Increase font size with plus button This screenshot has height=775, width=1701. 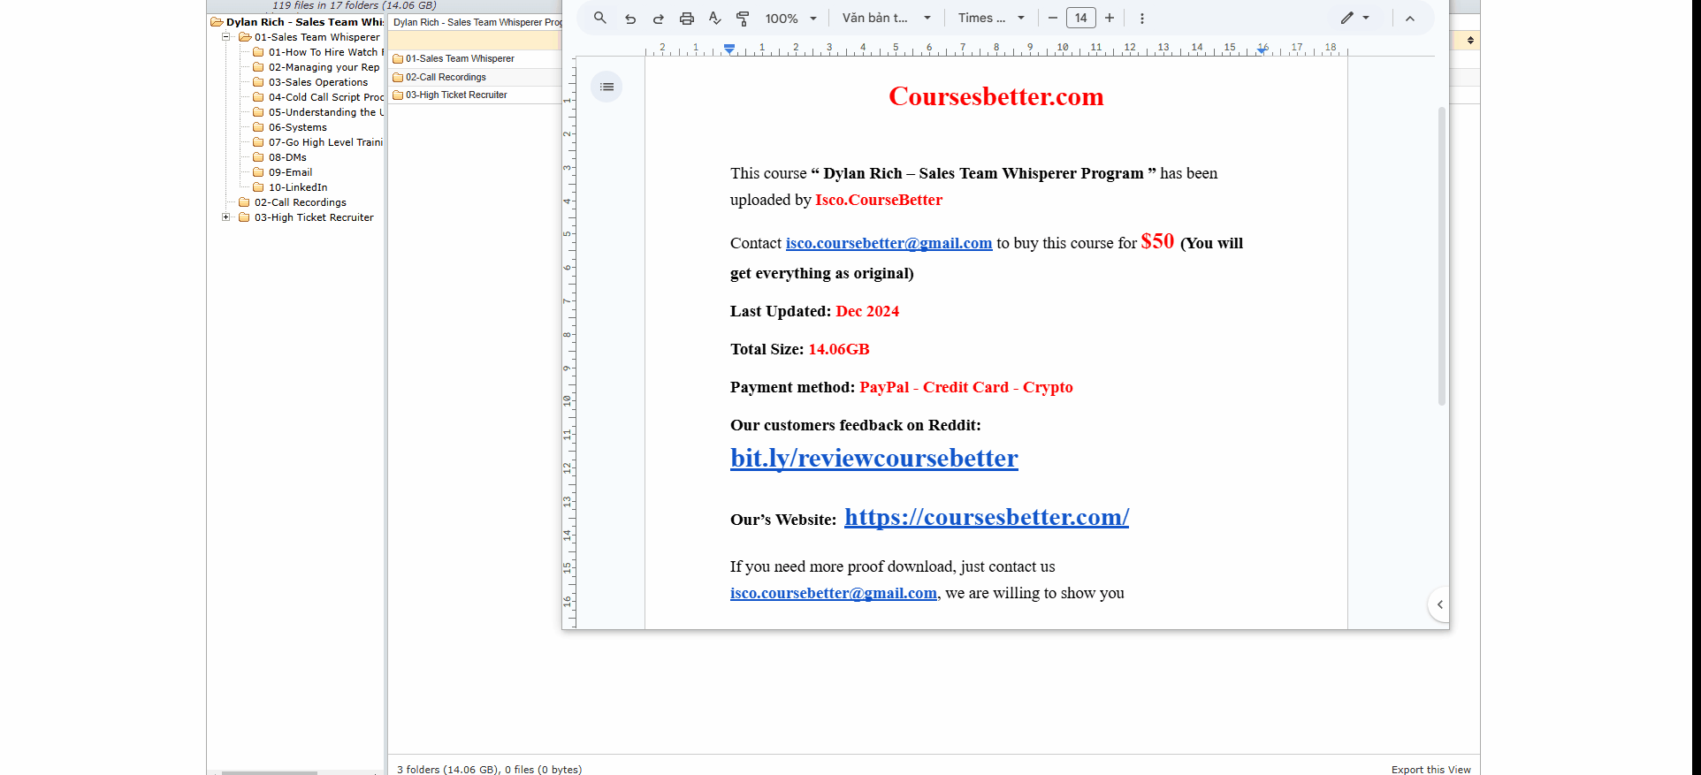pyautogui.click(x=1110, y=19)
